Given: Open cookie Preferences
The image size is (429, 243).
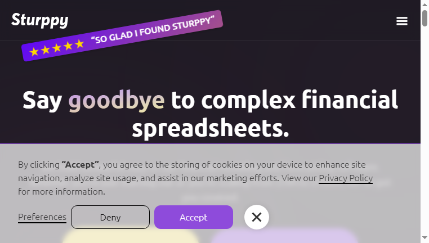Looking at the screenshot, I should (x=42, y=217).
